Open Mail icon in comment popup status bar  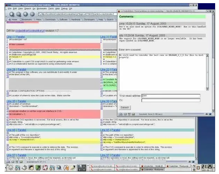tap(125, 114)
